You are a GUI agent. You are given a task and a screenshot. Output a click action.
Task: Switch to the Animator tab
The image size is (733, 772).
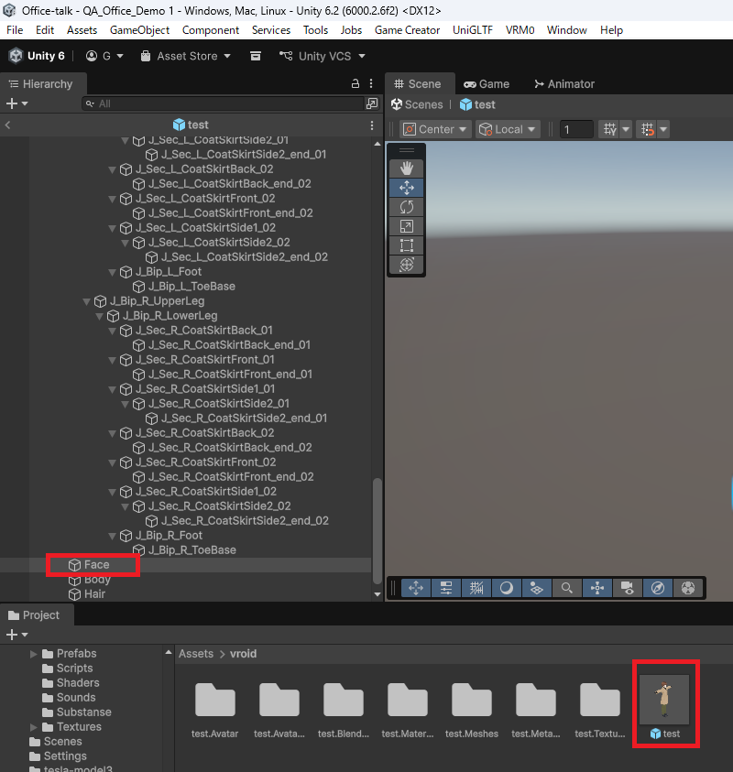tap(564, 83)
